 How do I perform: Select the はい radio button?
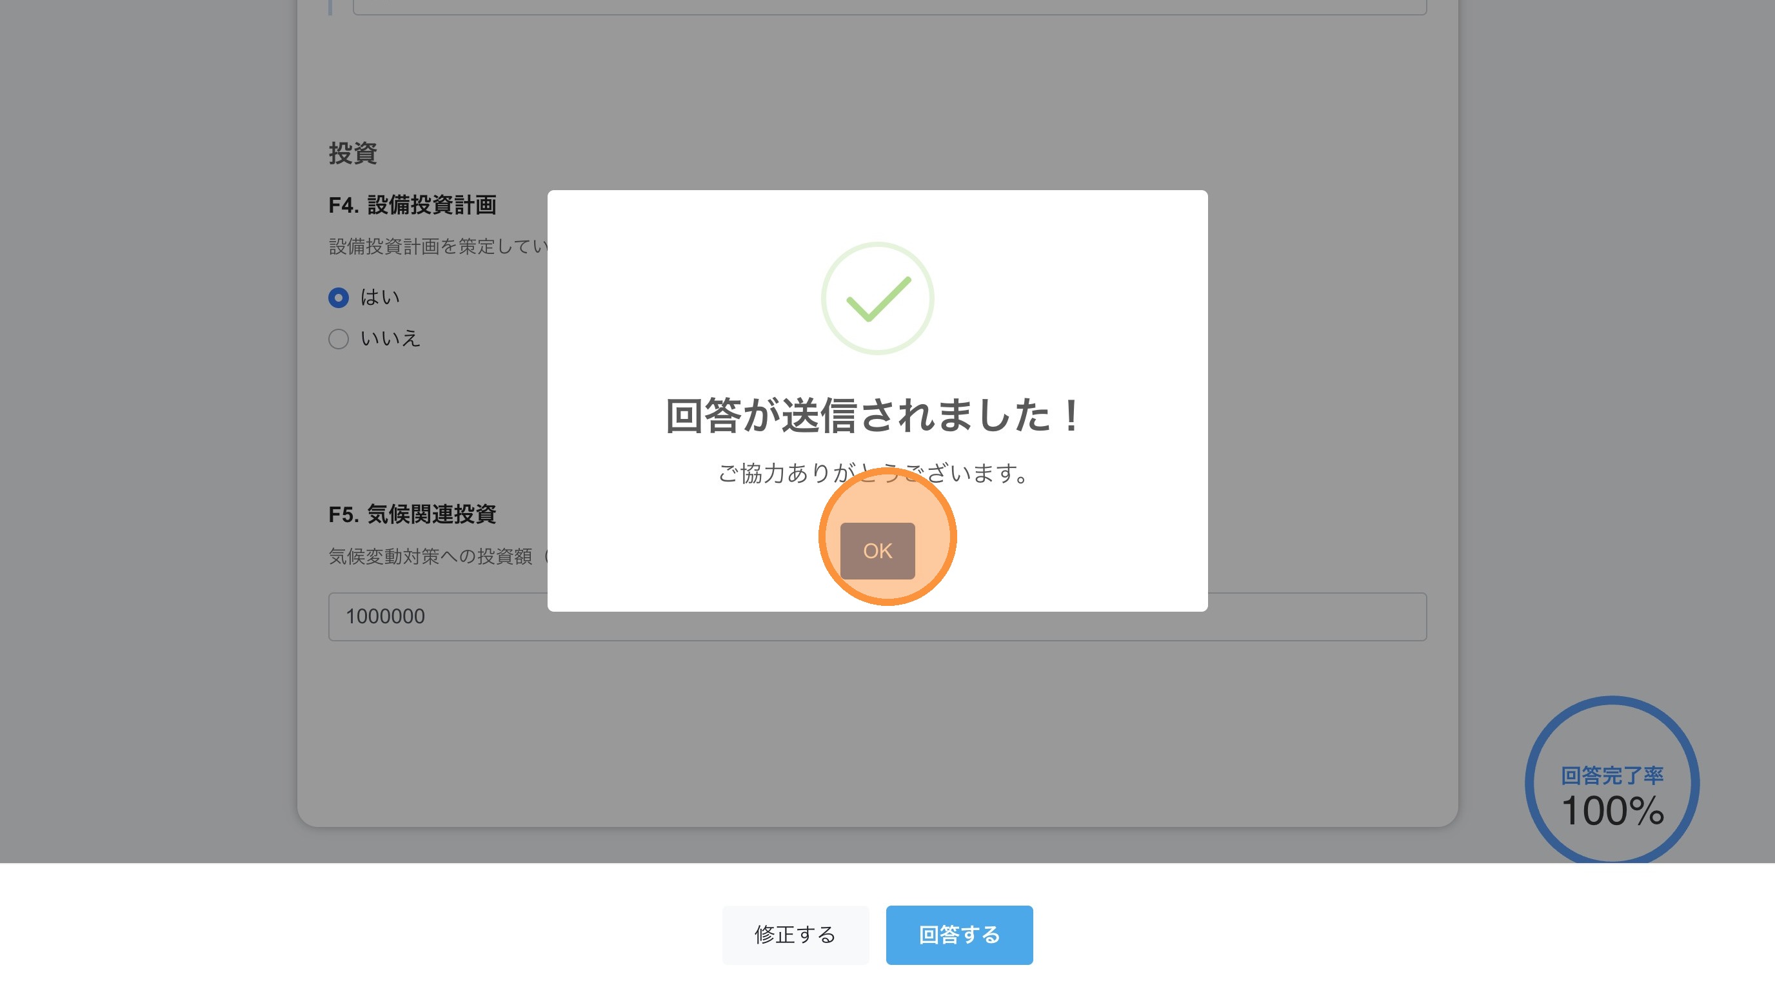click(339, 297)
